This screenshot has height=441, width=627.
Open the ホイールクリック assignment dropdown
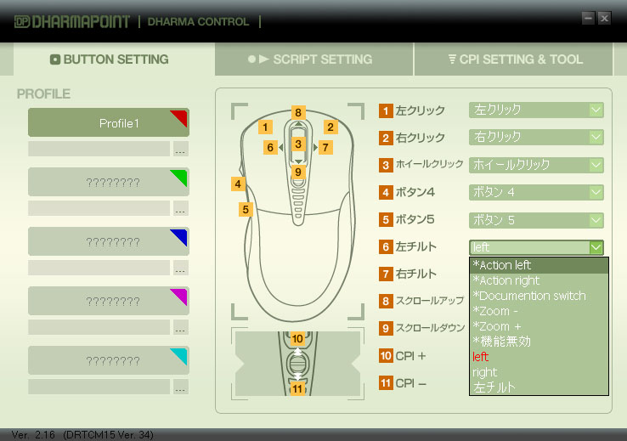pos(536,165)
